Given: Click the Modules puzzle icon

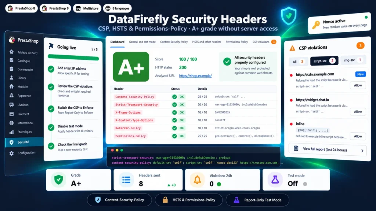Looking at the screenshot, I should [x=11, y=86].
